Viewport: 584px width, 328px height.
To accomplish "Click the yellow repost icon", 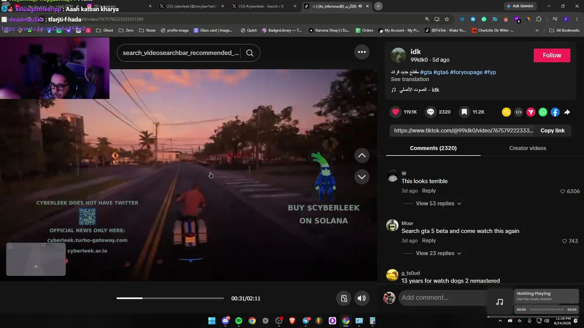I will point(506,112).
